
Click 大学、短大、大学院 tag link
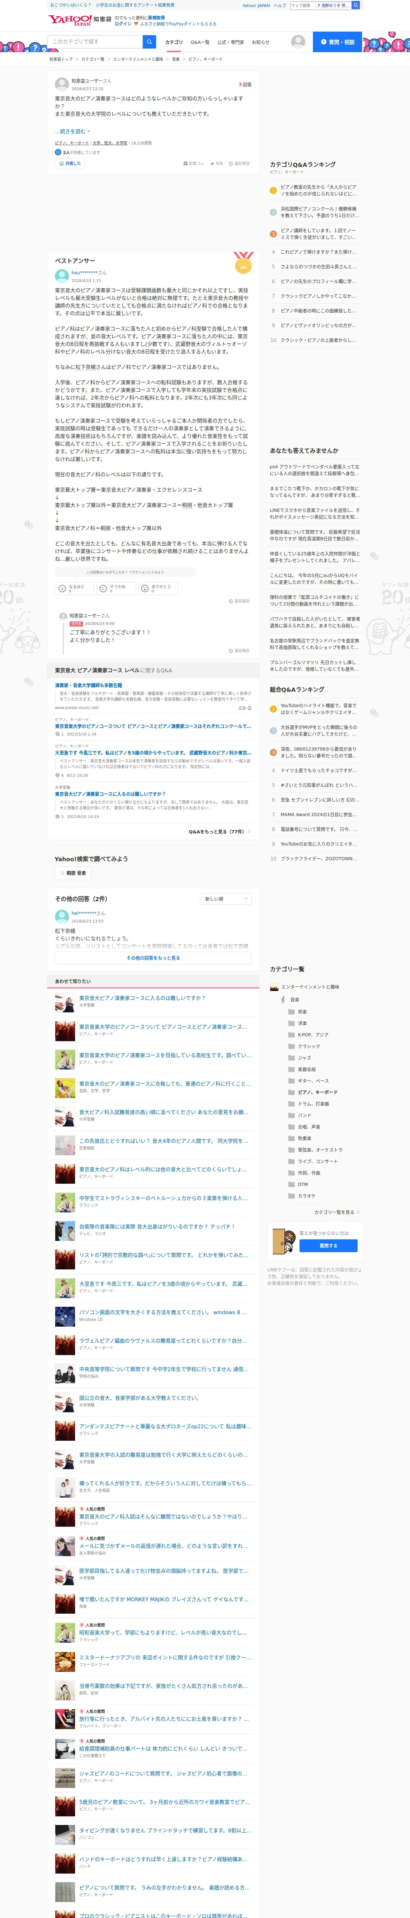point(110,143)
